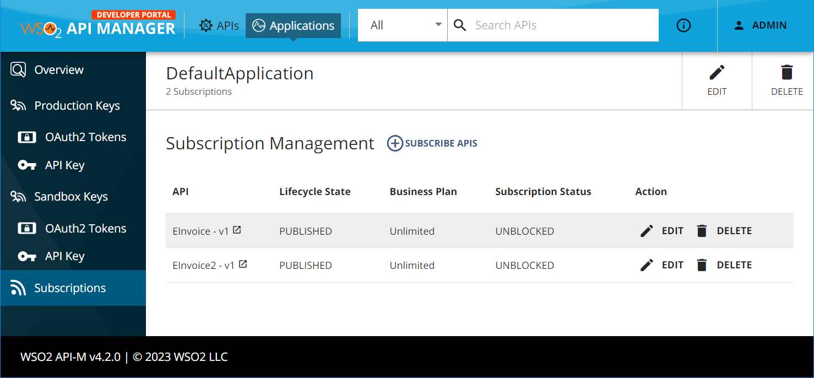Select Production Keys in sidebar

(73, 106)
